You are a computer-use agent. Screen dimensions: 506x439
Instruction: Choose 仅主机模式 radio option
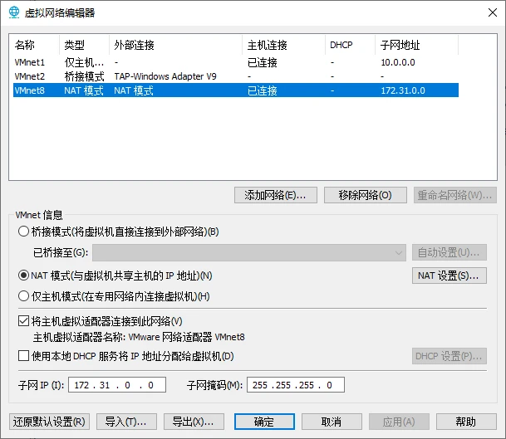point(23,296)
